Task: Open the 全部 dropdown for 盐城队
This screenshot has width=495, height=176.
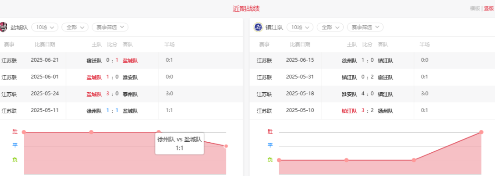Action: [75, 27]
